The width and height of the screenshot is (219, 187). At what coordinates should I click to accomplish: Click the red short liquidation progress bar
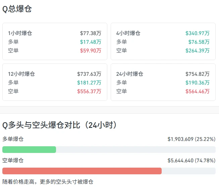click(x=82, y=171)
